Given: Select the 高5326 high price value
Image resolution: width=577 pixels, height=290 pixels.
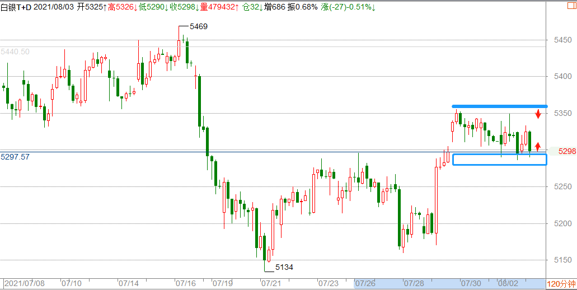Looking at the screenshot, I should (x=123, y=7).
